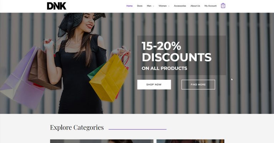Open the Women menu link
274x143 pixels.
[163, 6]
